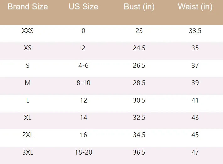Click the 24.5 bust measurement
This screenshot has height=164, width=223.
(139, 48)
